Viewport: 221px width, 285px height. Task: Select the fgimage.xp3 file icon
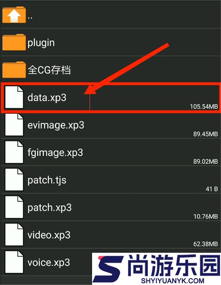14,152
